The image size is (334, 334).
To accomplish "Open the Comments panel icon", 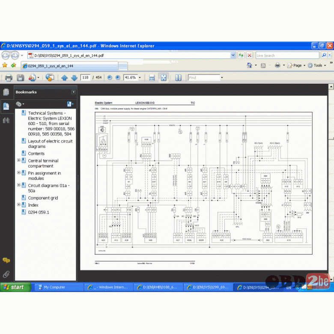I will tap(6, 260).
